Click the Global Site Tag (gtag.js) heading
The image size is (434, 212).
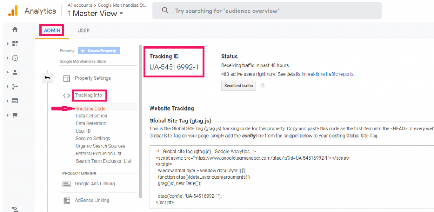pyautogui.click(x=180, y=121)
